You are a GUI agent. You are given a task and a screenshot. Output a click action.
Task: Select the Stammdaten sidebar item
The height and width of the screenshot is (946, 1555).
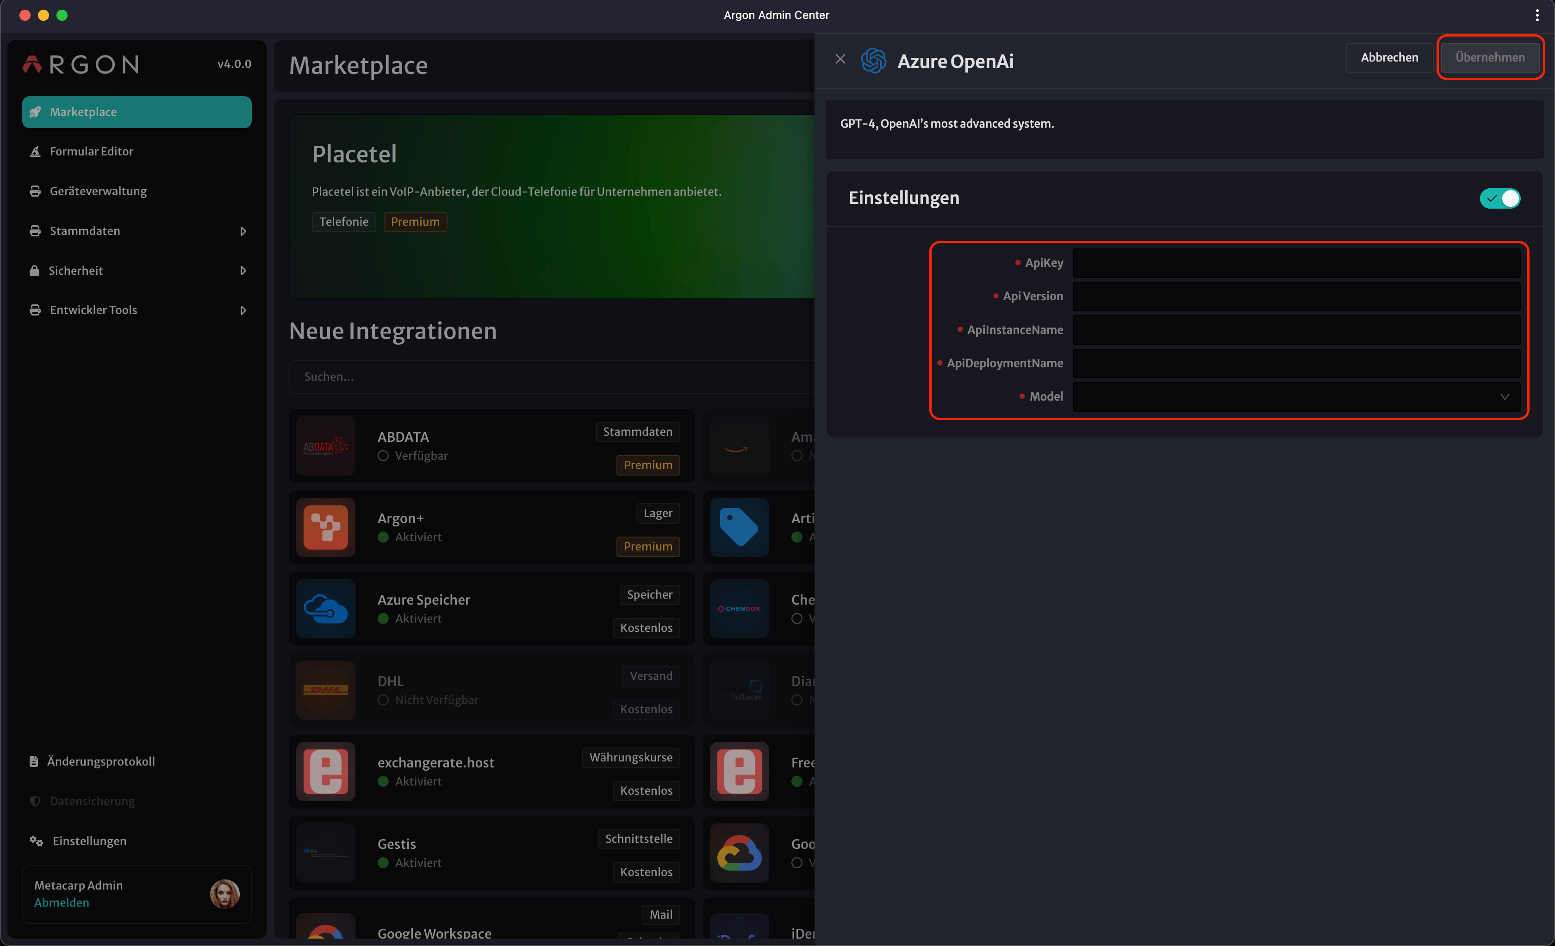point(137,231)
